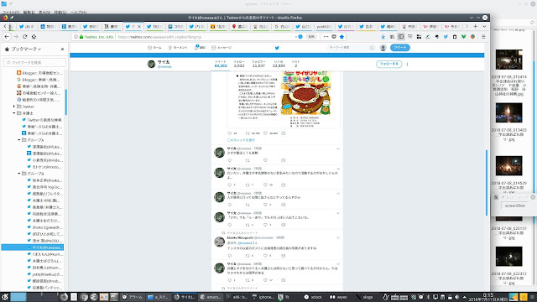This screenshot has height=302, width=537.
Task: Switch to emacs in the taskbar
Action: click(211, 297)
